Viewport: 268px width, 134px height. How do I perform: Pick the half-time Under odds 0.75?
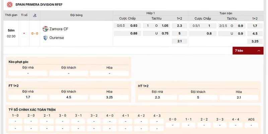click(x=165, y=33)
